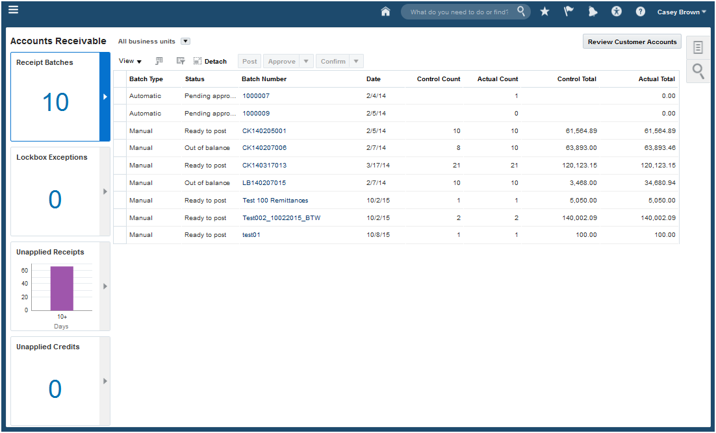716x433 pixels.
Task: Sort by Actual Count column header
Action: click(x=498, y=79)
